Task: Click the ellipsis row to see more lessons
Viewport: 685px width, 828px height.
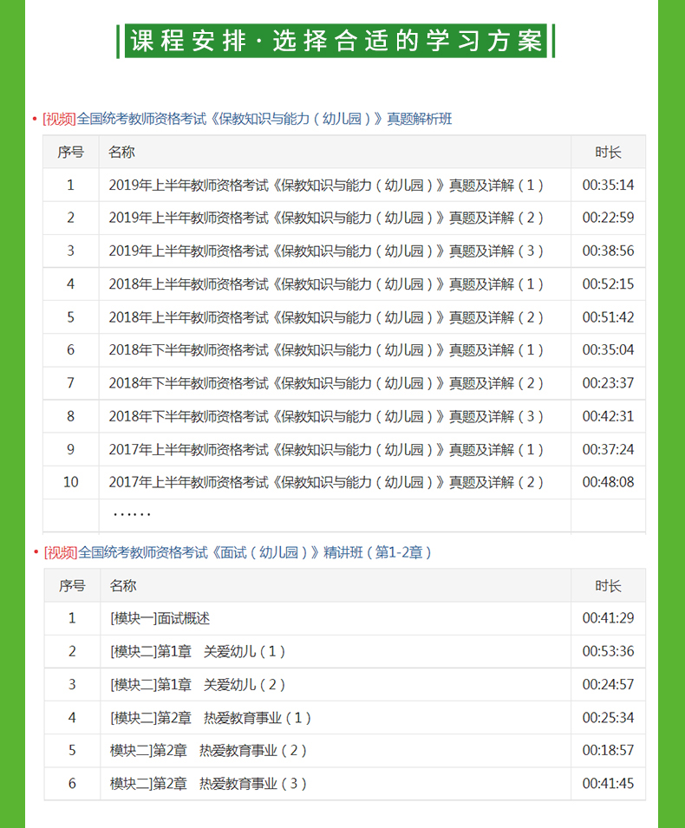Action: pos(132,515)
